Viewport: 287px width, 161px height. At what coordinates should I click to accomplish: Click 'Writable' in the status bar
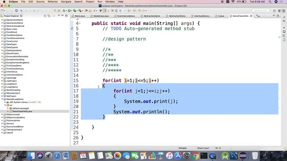coord(183,148)
